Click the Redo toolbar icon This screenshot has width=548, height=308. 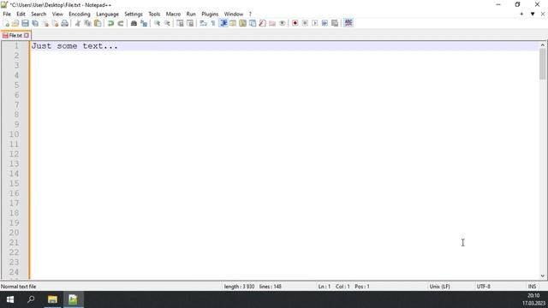pos(121,23)
